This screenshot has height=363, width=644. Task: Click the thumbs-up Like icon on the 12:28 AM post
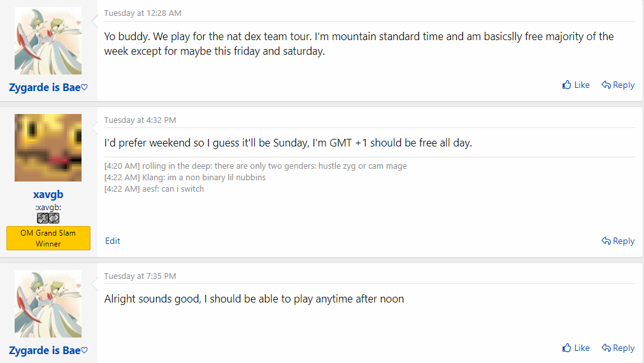[567, 85]
